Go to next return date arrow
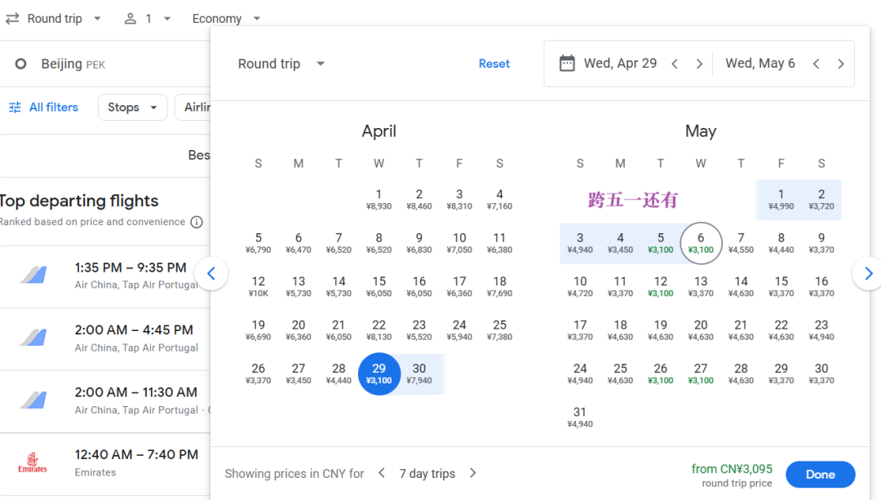Viewport: 881px width, 504px height. 841,64
